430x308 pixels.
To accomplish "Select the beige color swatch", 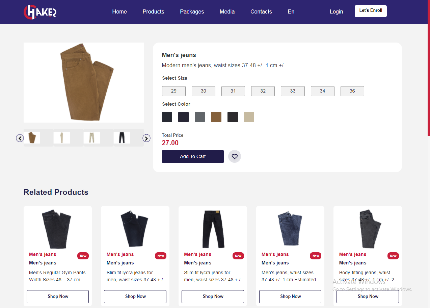I will 249,117.
